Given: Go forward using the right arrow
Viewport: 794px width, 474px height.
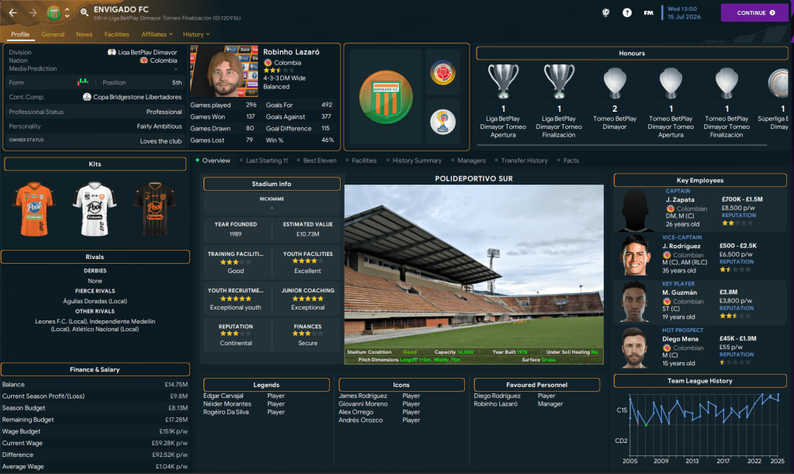Looking at the screenshot, I should (x=33, y=12).
